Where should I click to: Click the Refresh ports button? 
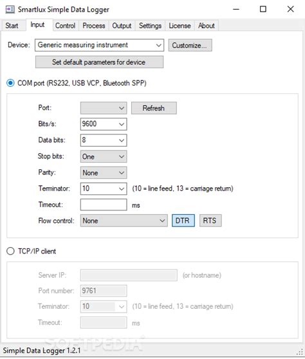point(154,108)
